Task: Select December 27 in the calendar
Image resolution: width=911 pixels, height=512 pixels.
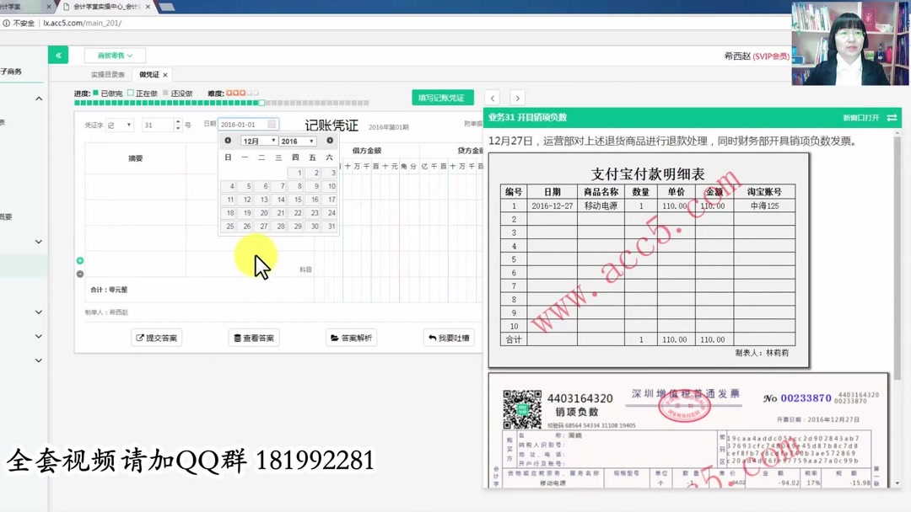Action: point(264,226)
